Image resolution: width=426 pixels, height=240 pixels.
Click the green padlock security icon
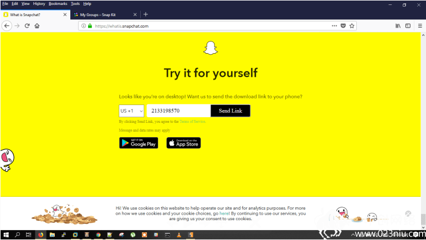pyautogui.click(x=90, y=26)
